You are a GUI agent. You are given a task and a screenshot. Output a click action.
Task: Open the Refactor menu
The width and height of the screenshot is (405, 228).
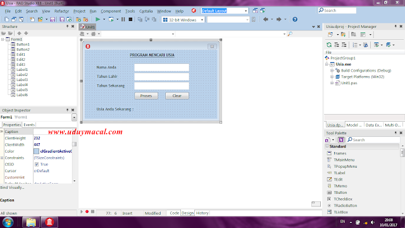(61, 11)
